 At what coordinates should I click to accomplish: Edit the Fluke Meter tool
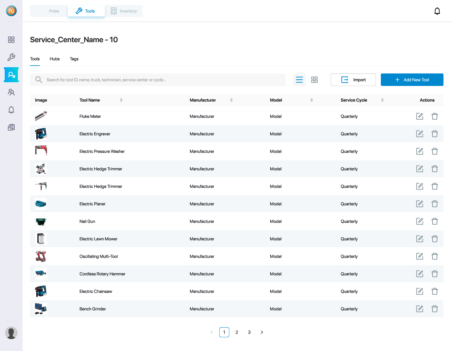420,116
